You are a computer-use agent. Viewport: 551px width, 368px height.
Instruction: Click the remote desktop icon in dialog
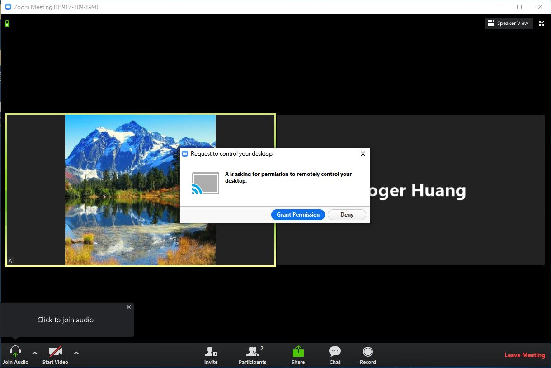pos(205,183)
